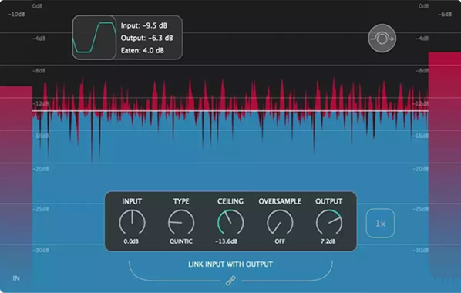Click the OFF oversample value label
The width and height of the screenshot is (461, 293).
[280, 241]
